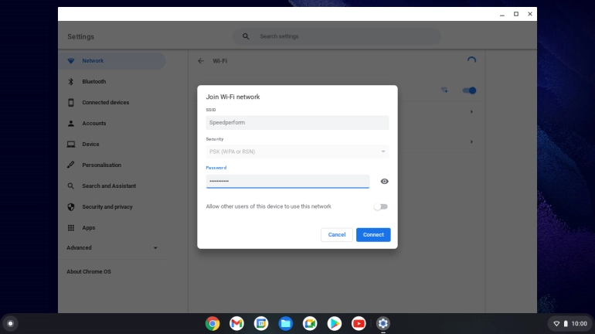Open the Files app from shelf
Viewport: 595px width, 334px height.
[285, 323]
